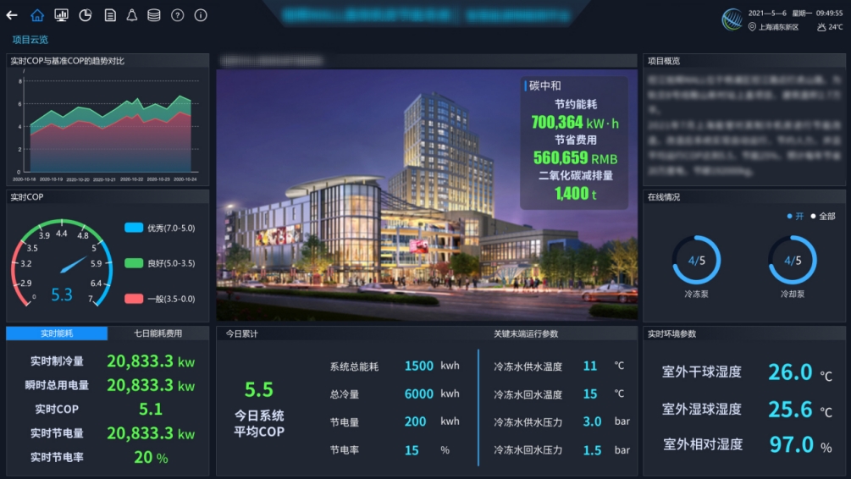
Task: Open the bar chart monitor icon
Action: [x=61, y=15]
